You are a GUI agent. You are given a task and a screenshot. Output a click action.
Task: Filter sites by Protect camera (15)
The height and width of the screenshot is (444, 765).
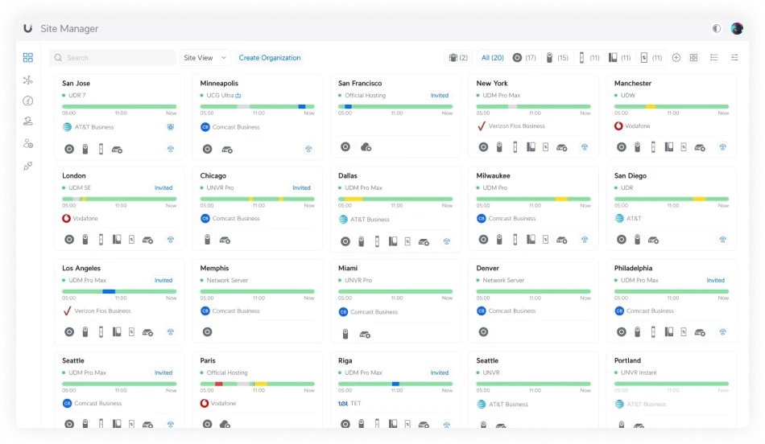click(556, 57)
